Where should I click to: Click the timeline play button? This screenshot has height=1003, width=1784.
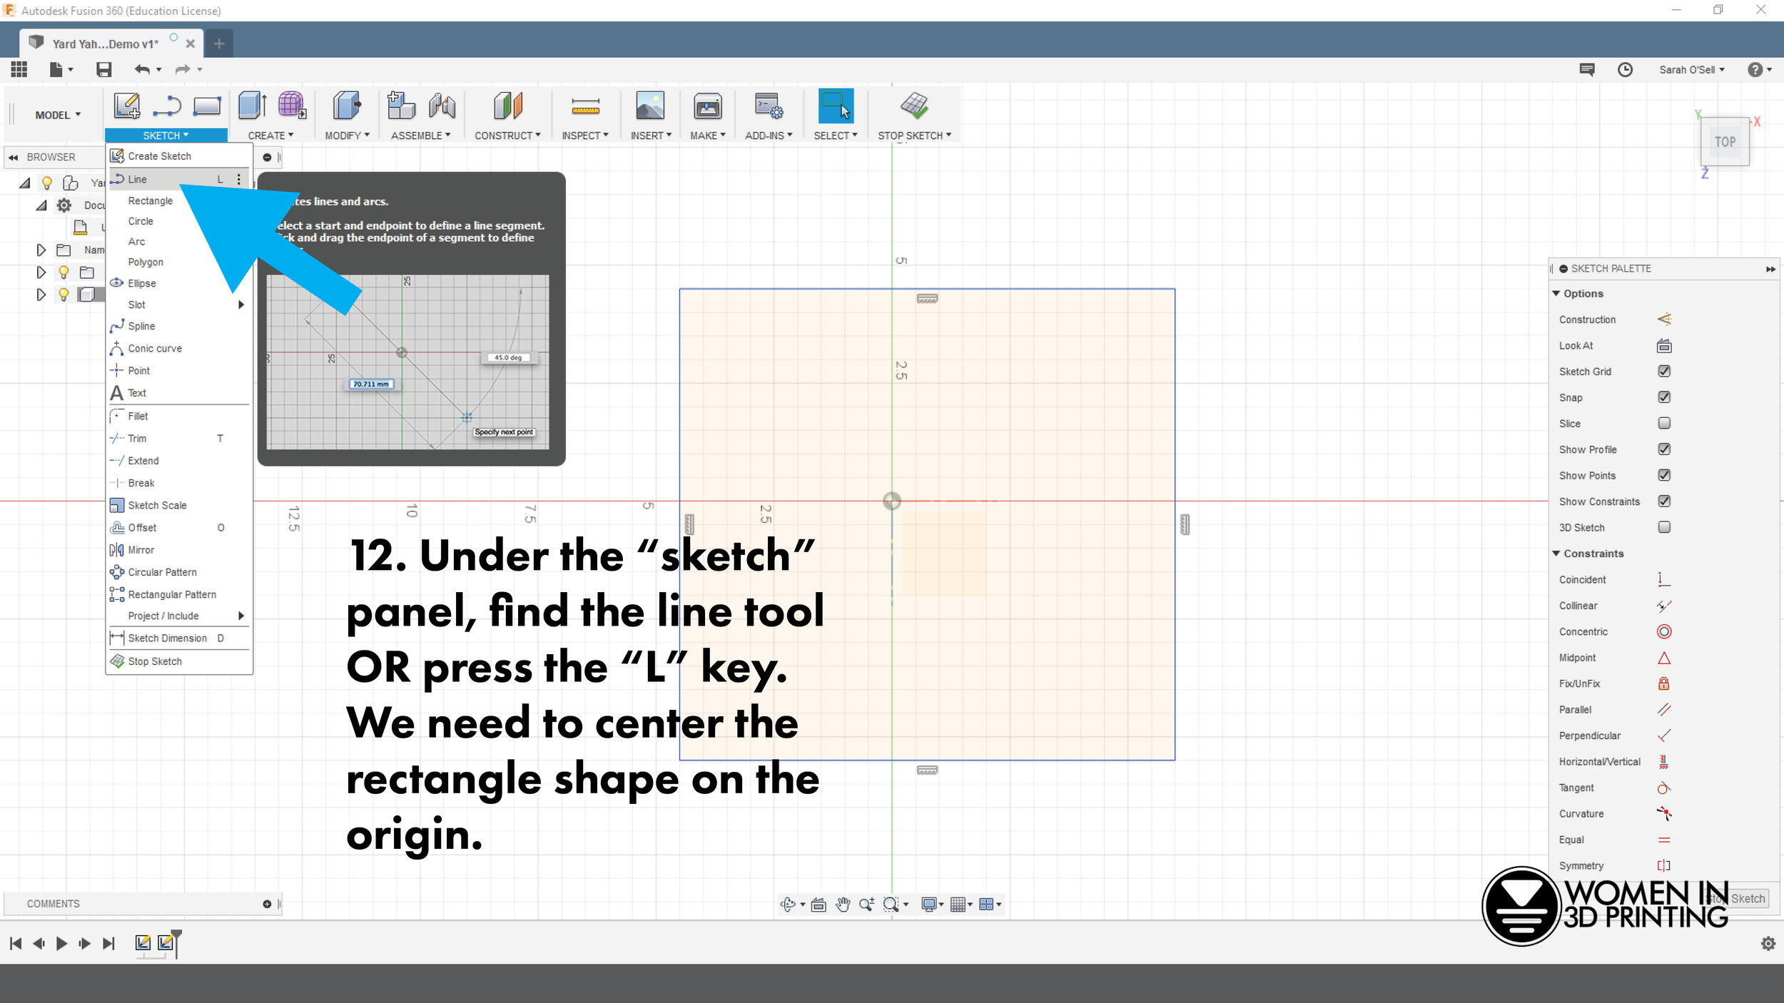tap(61, 944)
